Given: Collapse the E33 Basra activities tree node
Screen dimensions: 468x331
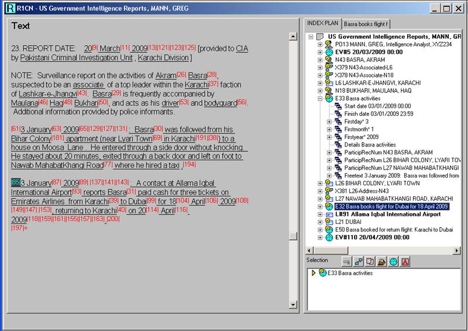Looking at the screenshot, I should click(320, 98).
